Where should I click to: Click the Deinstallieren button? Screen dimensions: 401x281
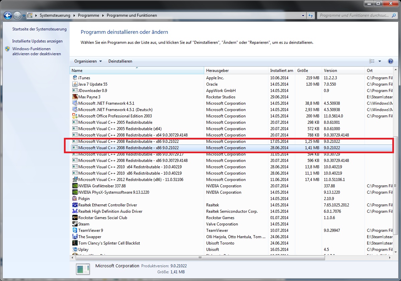[x=120, y=61]
